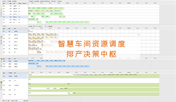This screenshot has width=176, height=102.
Task: Click the 工艺类型 blue column header
Action: pos(10,73)
